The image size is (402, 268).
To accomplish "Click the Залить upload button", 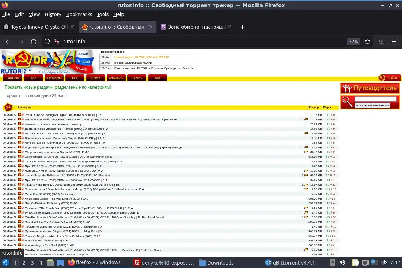I will click(137, 78).
